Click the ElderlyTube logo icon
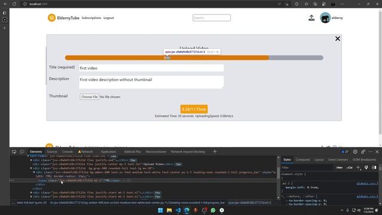This screenshot has width=382, height=215. (52, 18)
